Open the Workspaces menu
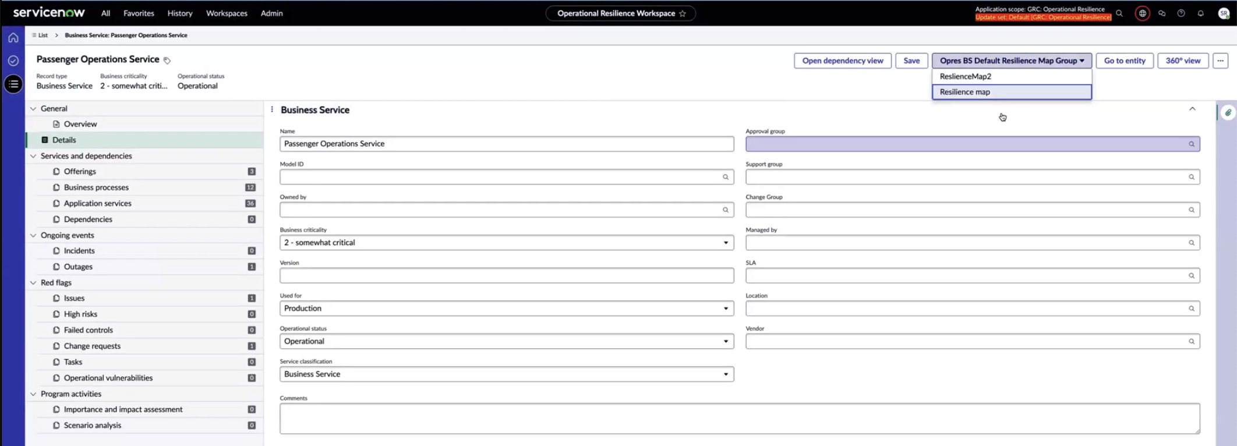This screenshot has width=1237, height=446. point(227,13)
